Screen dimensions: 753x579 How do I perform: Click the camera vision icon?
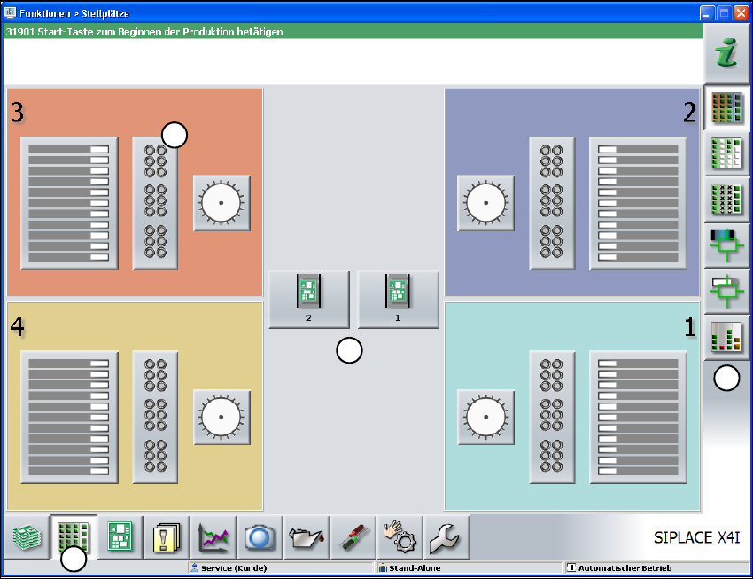tap(260, 537)
